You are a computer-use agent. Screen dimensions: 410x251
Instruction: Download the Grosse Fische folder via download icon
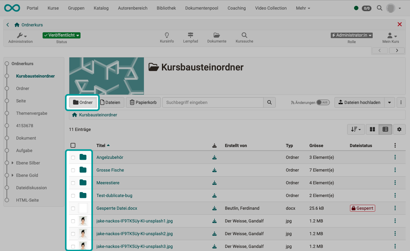[214, 170]
